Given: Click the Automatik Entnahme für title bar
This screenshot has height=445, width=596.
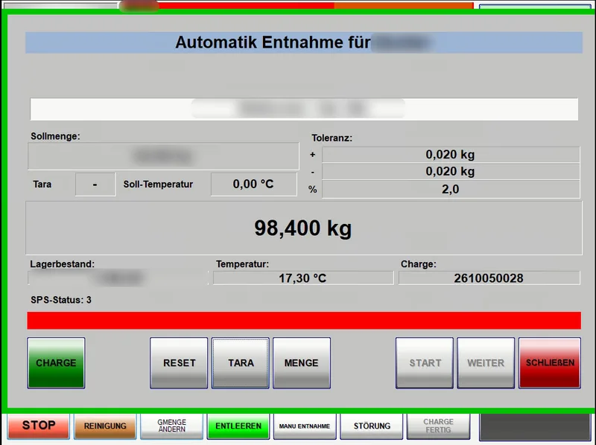Looking at the screenshot, I should (x=304, y=42).
